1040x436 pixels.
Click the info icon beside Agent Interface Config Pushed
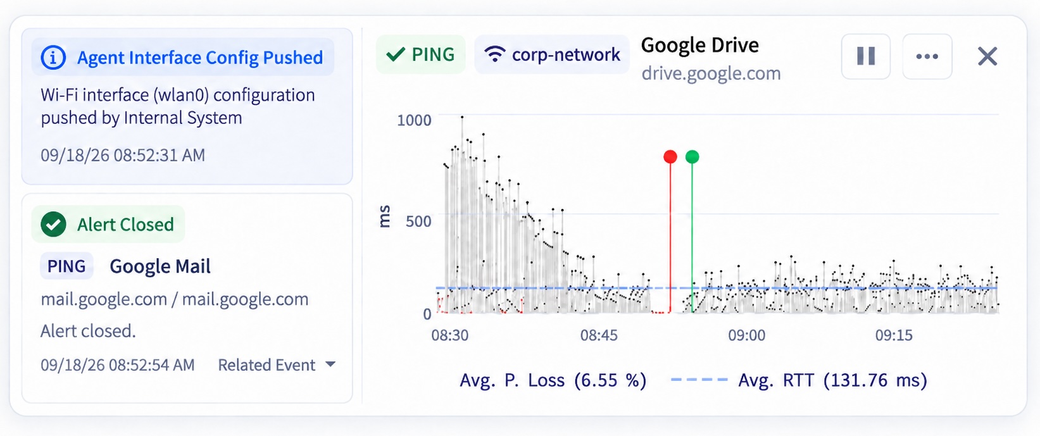[53, 58]
